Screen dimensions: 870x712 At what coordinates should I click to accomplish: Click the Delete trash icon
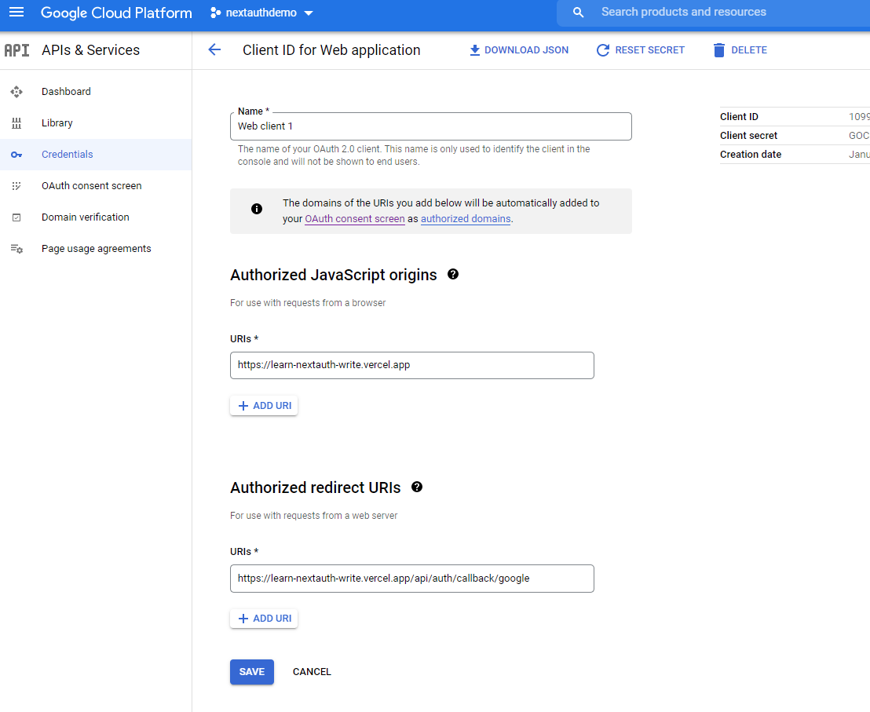click(718, 49)
